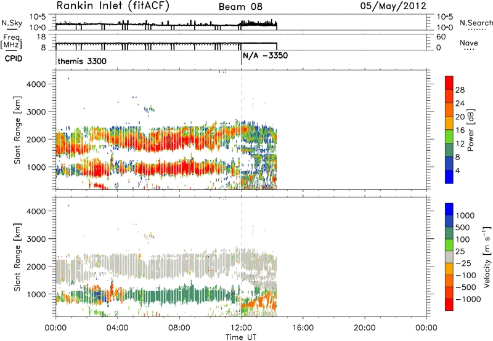Screen dimensions: 493x341
Task: Click the "Power [dB]" colorbar title
Action: (x=470, y=130)
